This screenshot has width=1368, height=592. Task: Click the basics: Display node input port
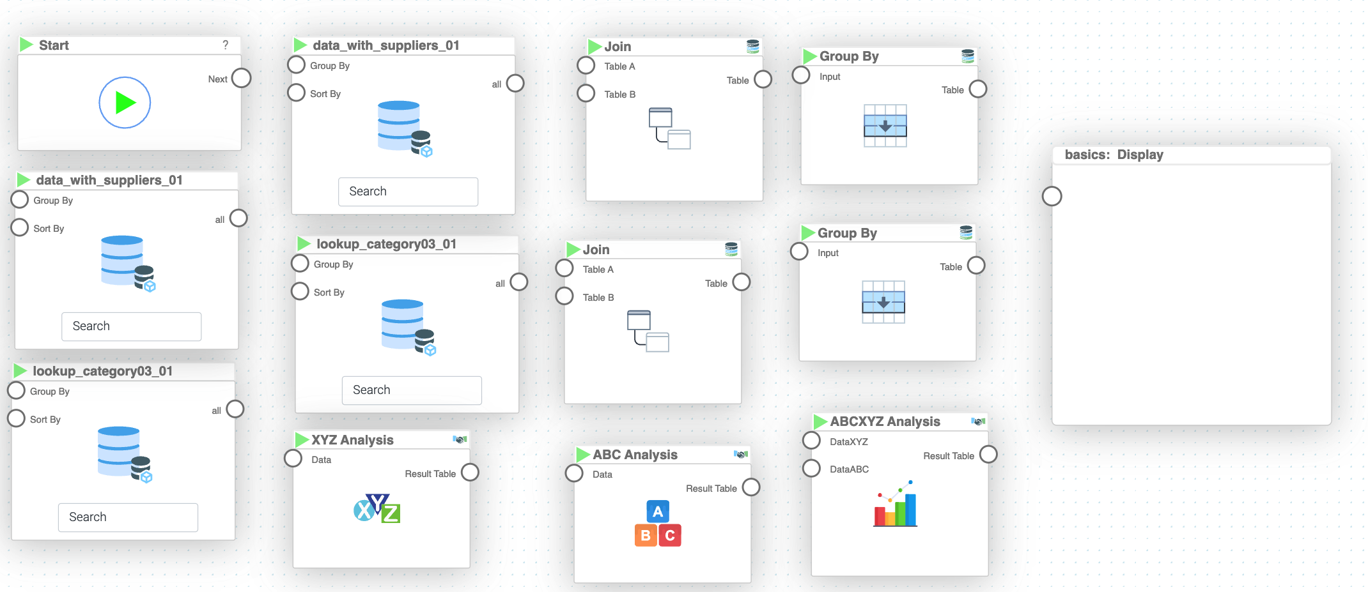(x=1052, y=196)
